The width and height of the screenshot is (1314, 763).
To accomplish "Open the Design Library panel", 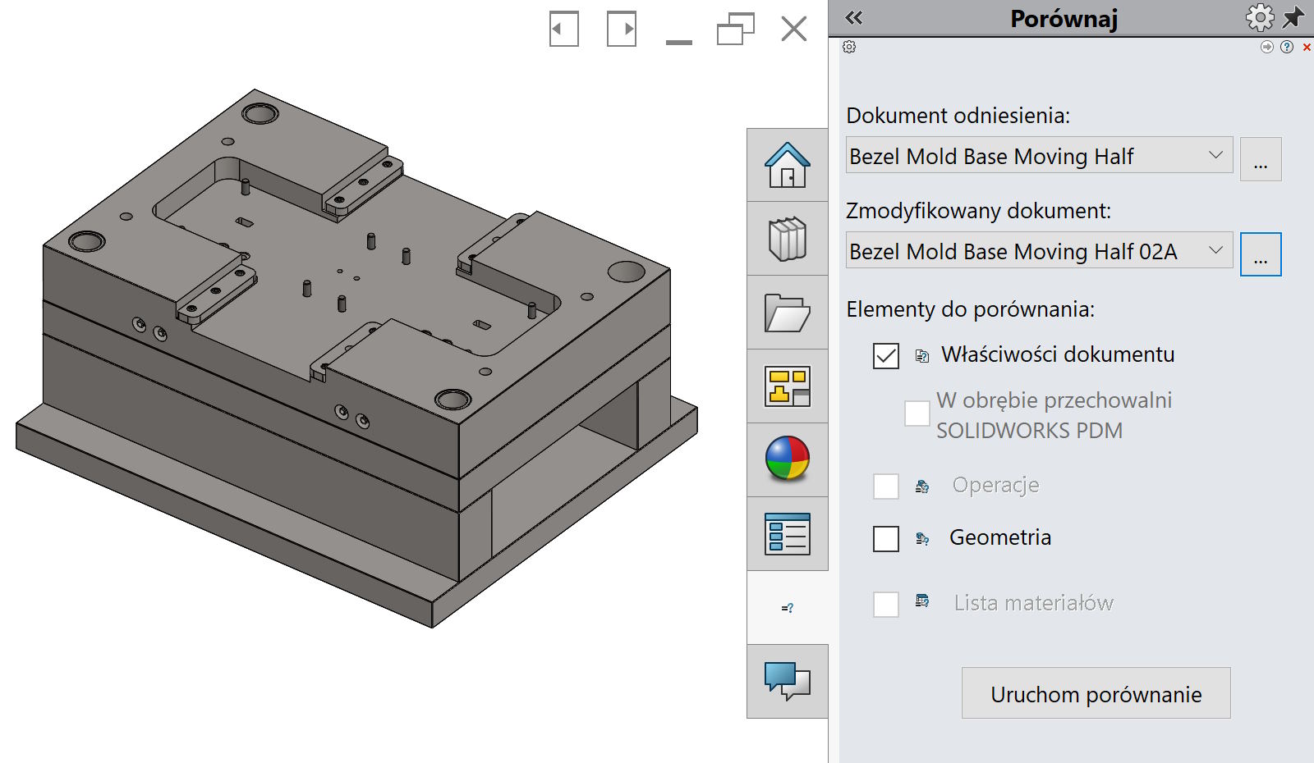I will click(787, 240).
